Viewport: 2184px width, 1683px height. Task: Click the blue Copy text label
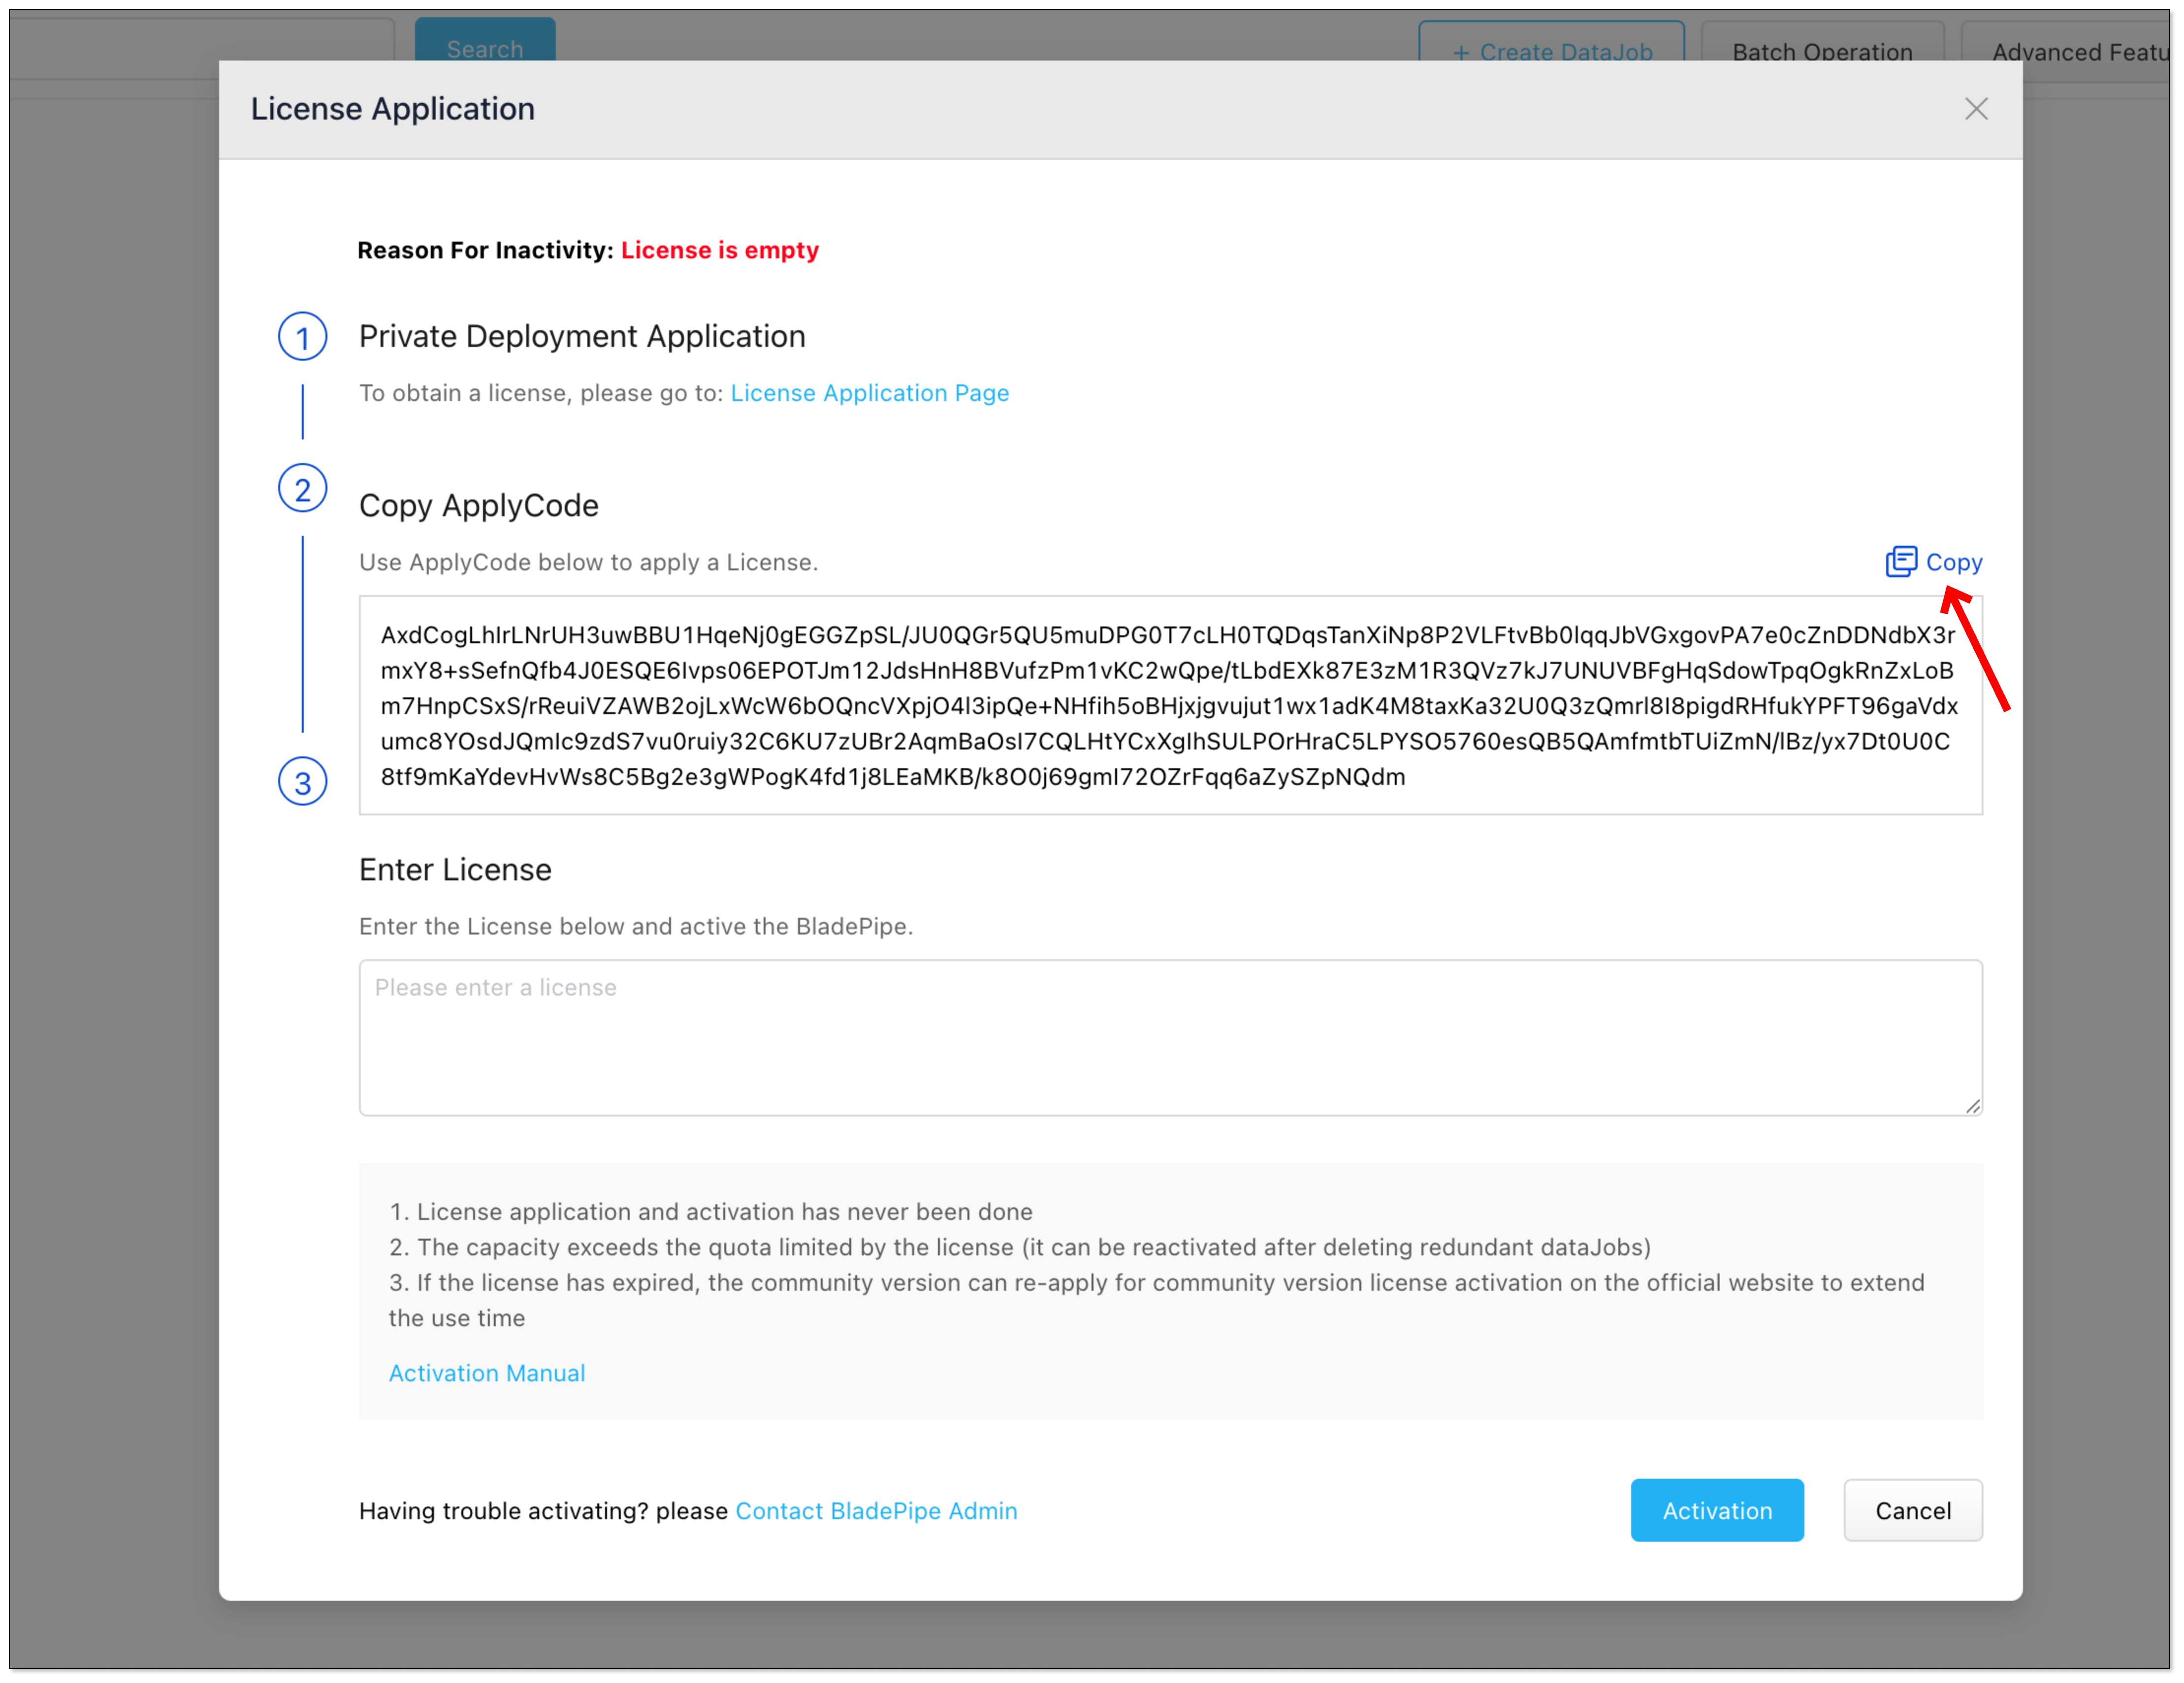[x=1953, y=561]
